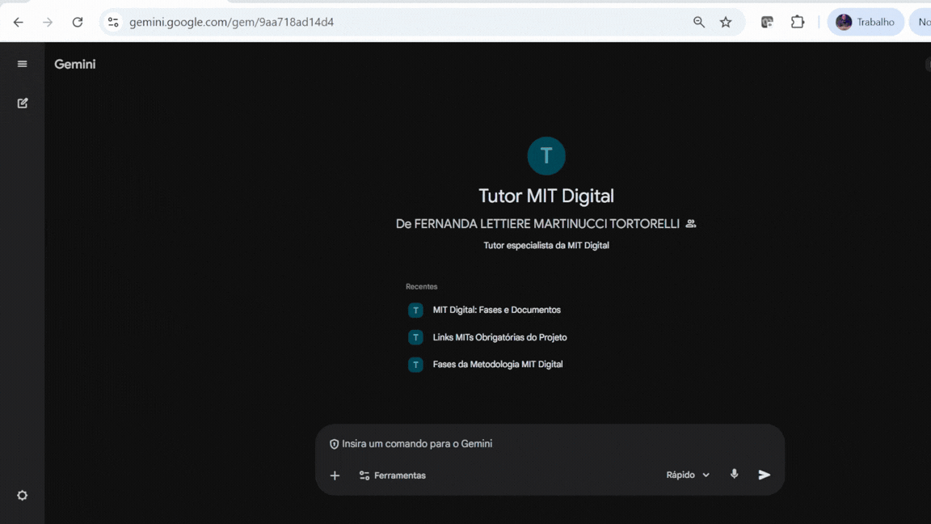Go forward with the browser forward arrow

coord(48,22)
